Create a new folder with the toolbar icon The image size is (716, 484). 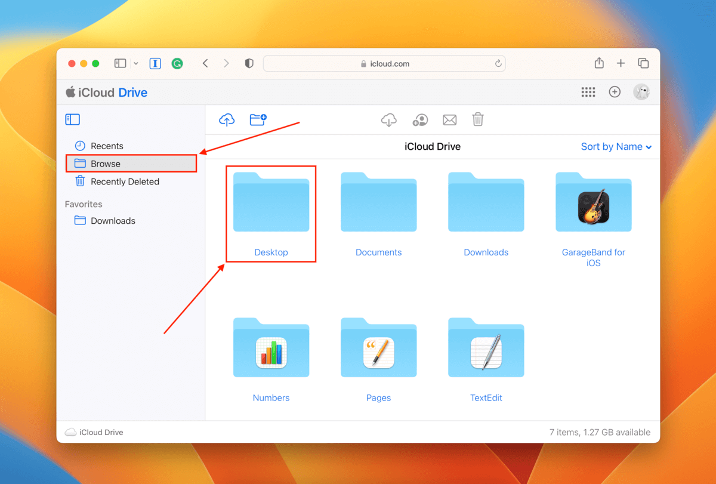point(258,120)
